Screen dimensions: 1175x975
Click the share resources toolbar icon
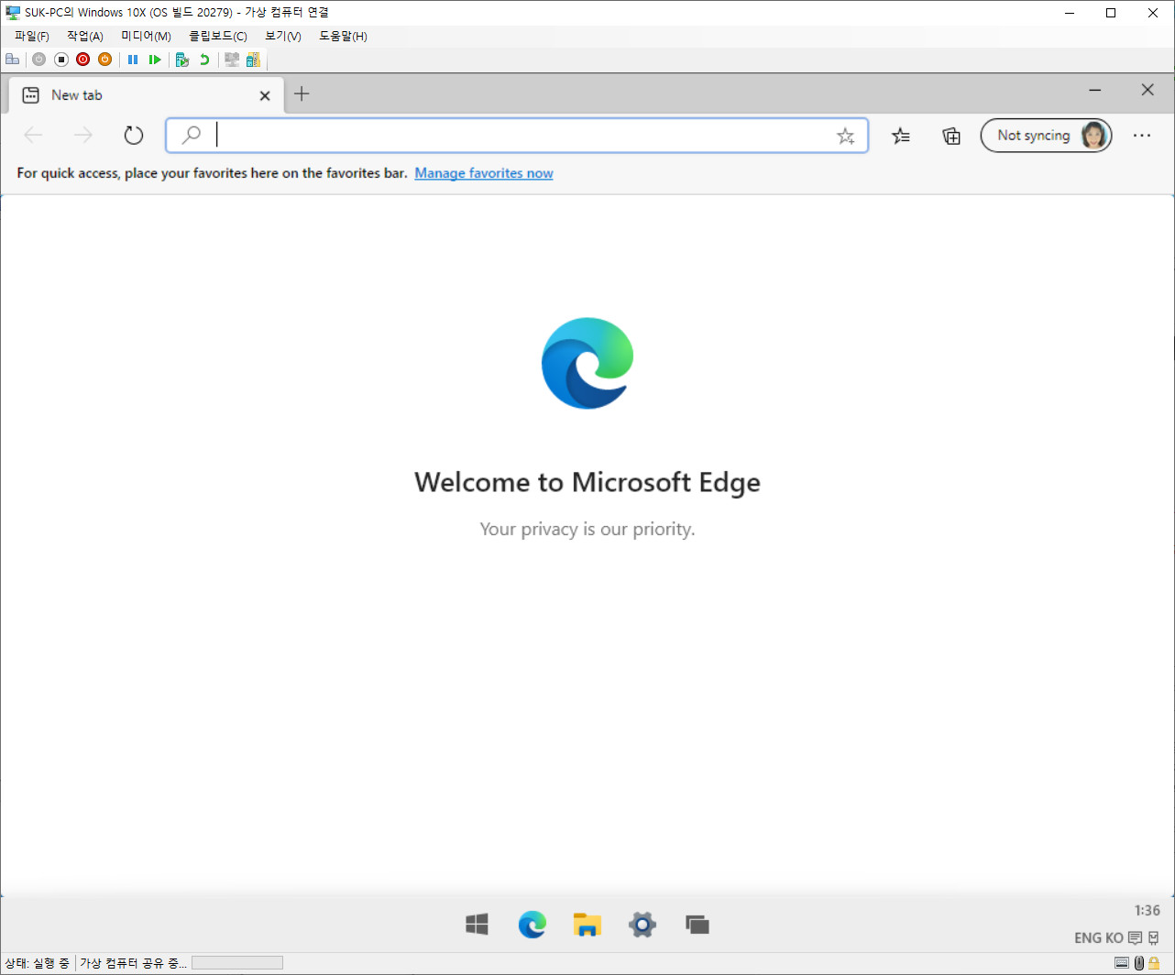point(253,60)
